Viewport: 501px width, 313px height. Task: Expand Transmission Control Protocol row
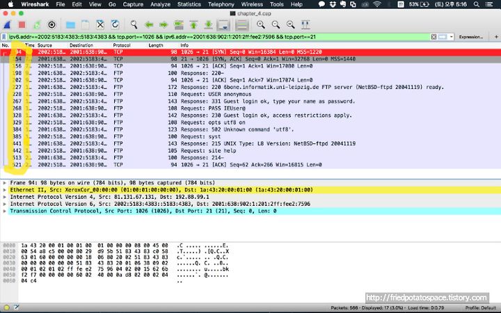tap(4, 211)
